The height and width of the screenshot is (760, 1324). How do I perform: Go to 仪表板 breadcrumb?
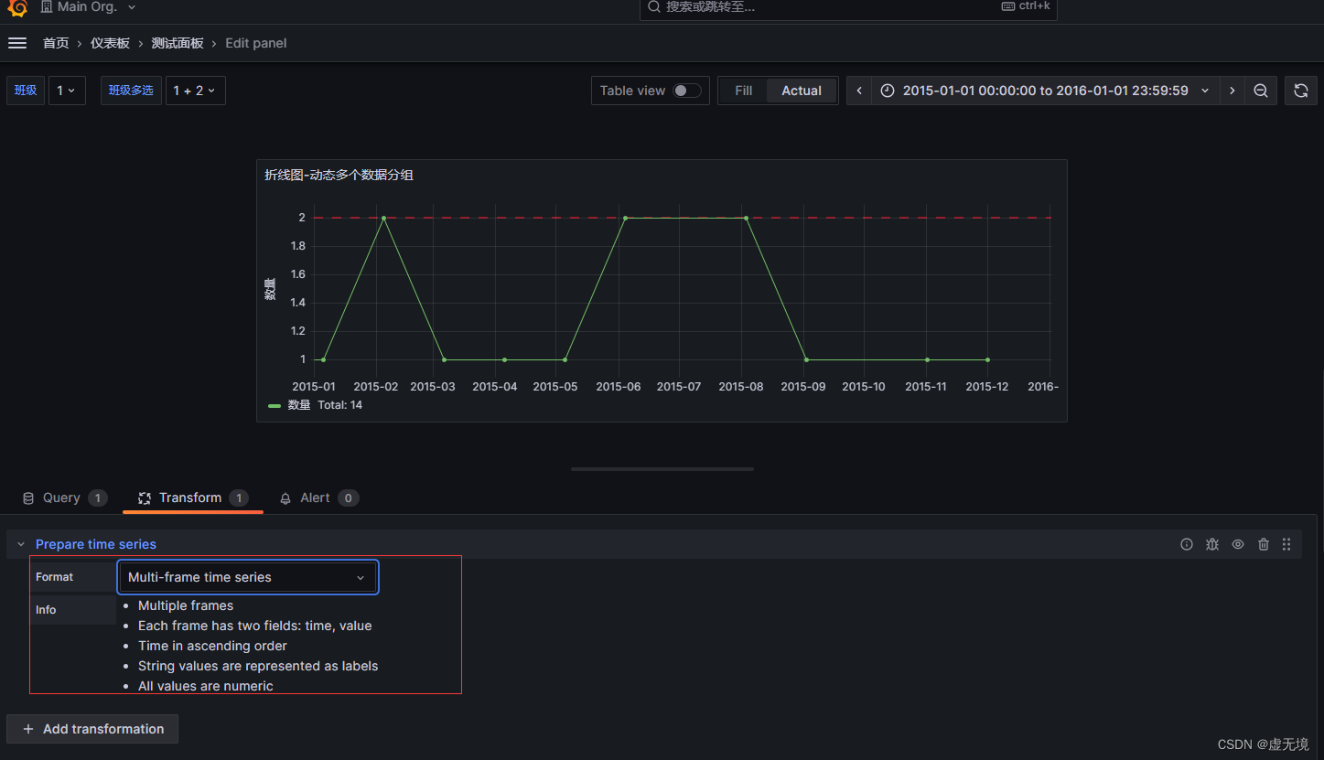tap(110, 43)
